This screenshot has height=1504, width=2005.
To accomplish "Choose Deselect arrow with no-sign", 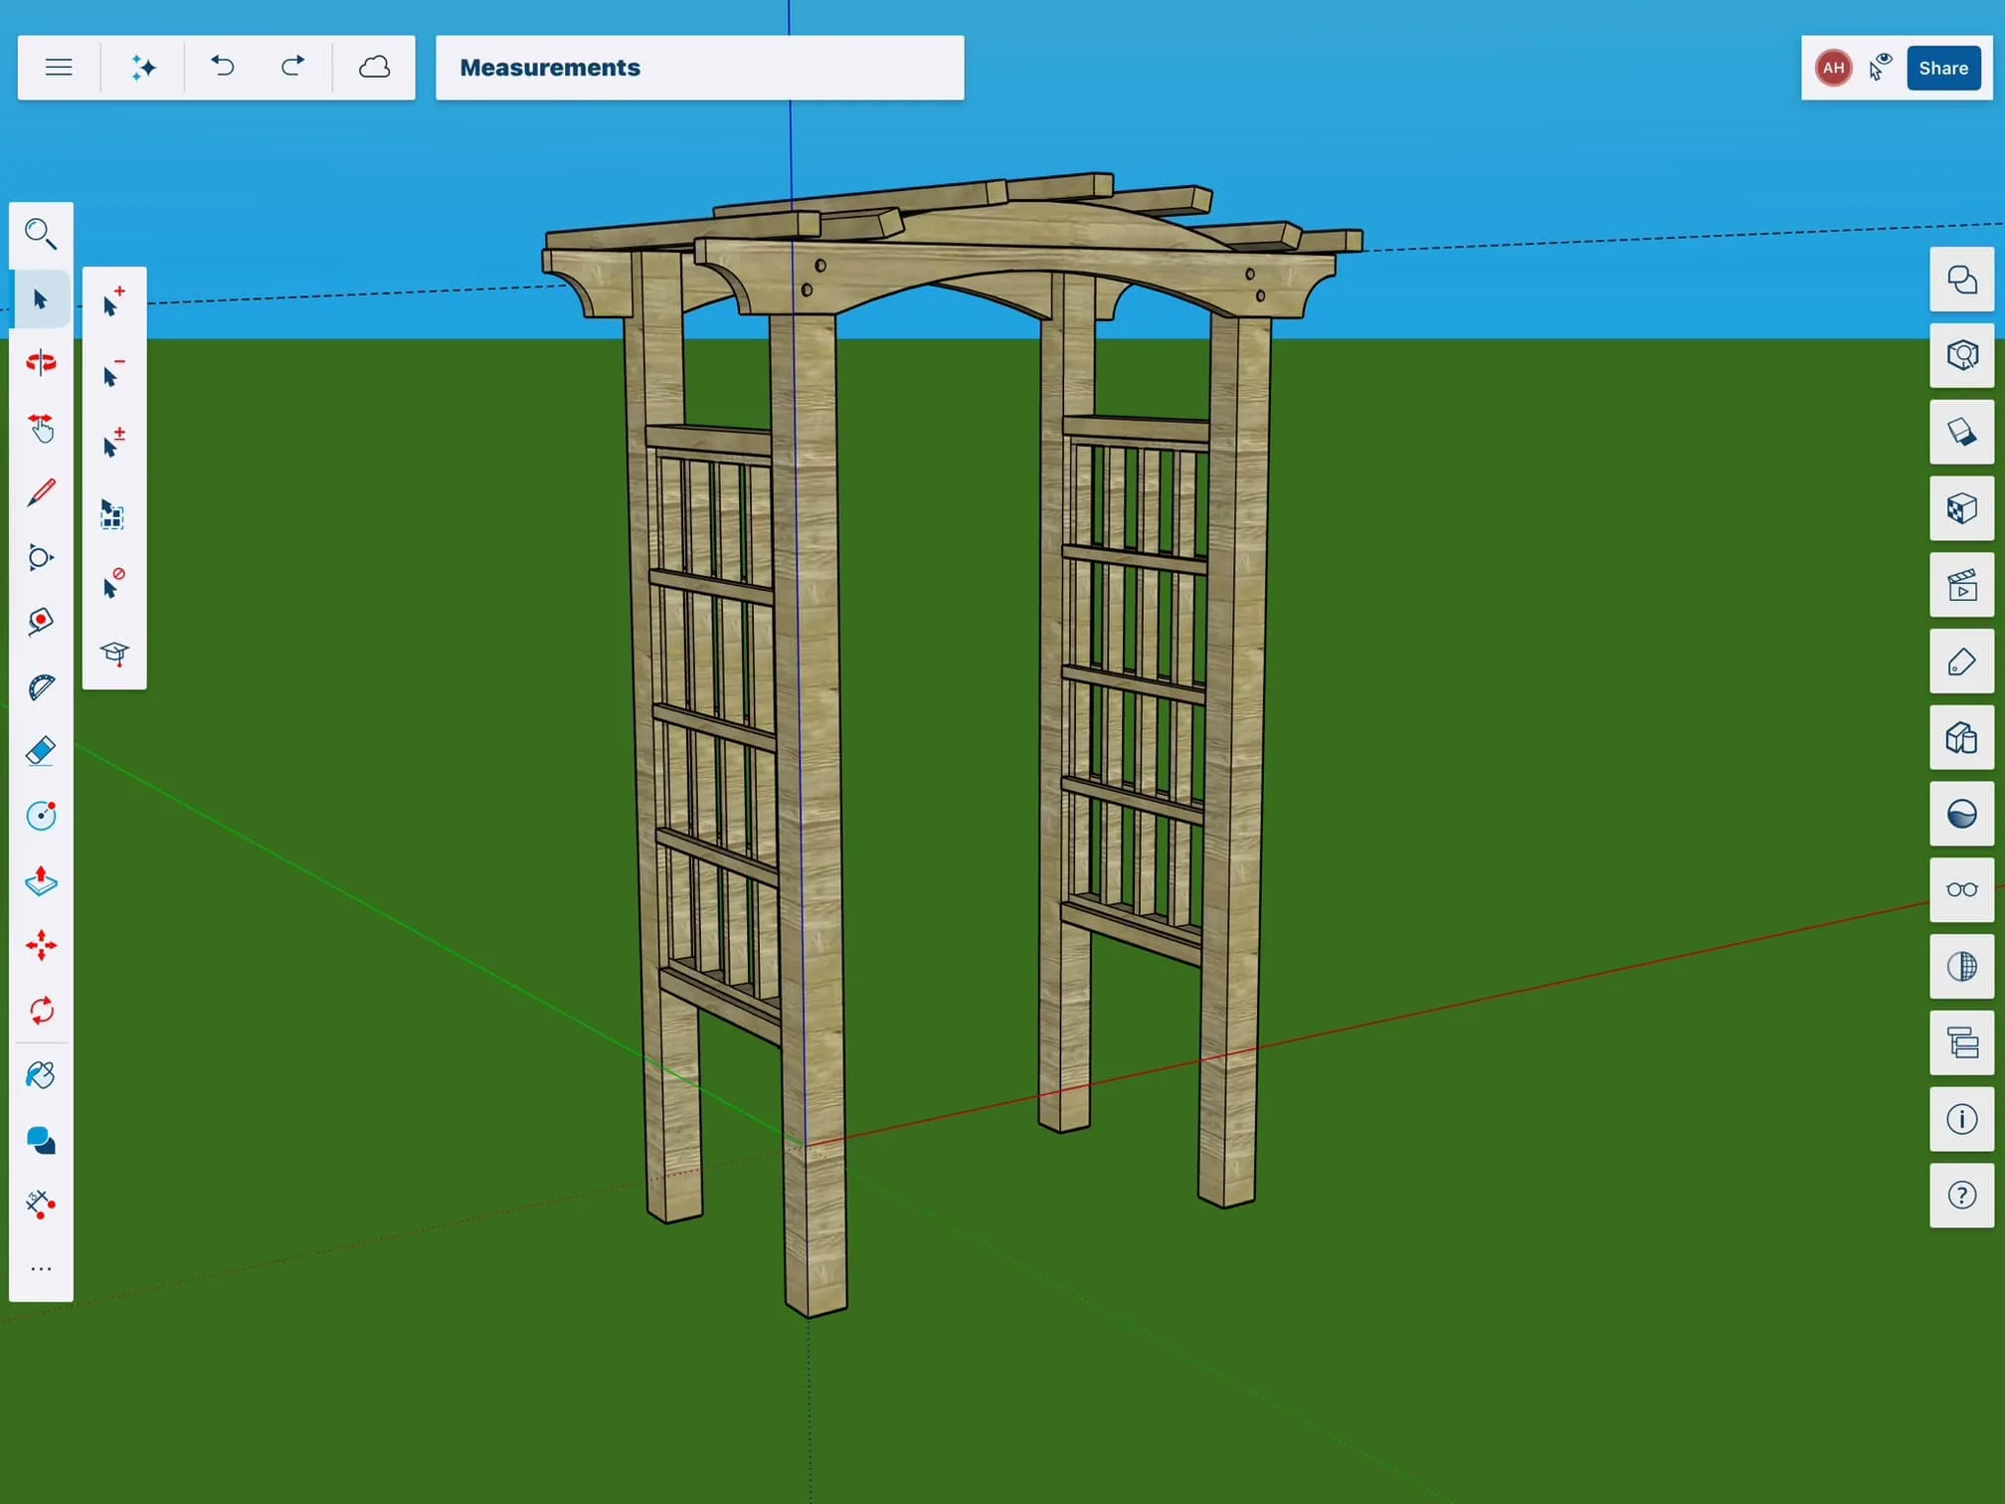I will pyautogui.click(x=114, y=583).
